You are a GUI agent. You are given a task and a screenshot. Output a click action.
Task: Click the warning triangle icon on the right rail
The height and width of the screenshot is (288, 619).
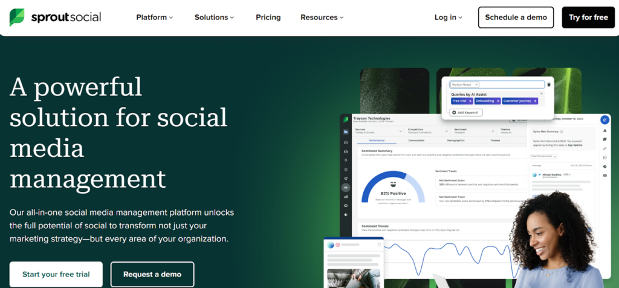pos(605,130)
